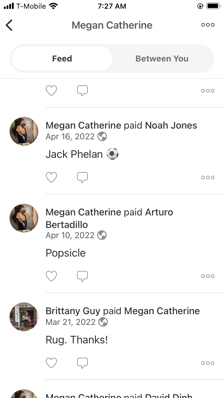Comment on the Rug. Thanks! payment
The image size is (224, 398).
click(x=82, y=363)
